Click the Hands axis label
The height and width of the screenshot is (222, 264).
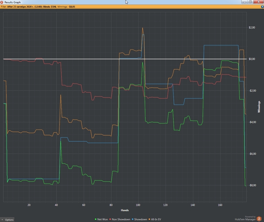[125, 210]
